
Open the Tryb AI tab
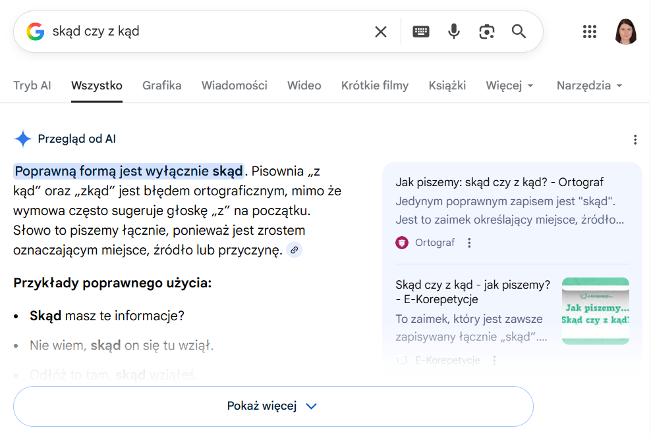point(32,85)
